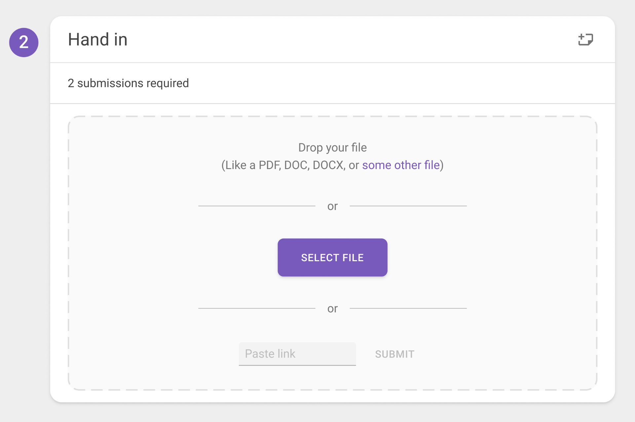Click the '2 submissions required' text

click(x=128, y=83)
